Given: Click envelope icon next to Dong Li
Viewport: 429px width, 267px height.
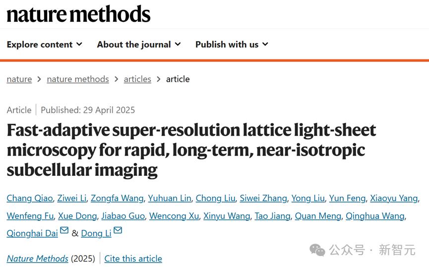Looking at the screenshot, I should click(x=118, y=231).
